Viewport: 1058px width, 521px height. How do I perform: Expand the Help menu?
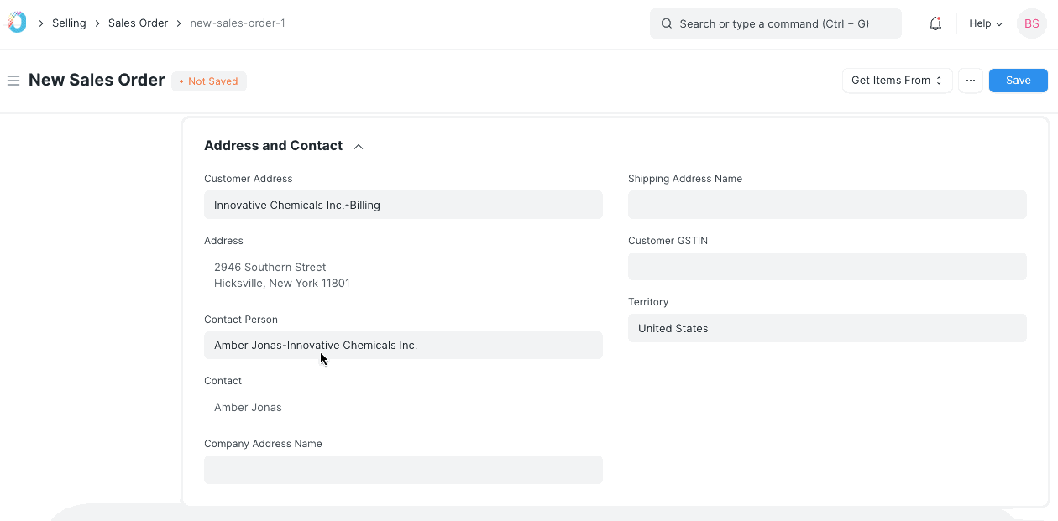pyautogui.click(x=986, y=23)
